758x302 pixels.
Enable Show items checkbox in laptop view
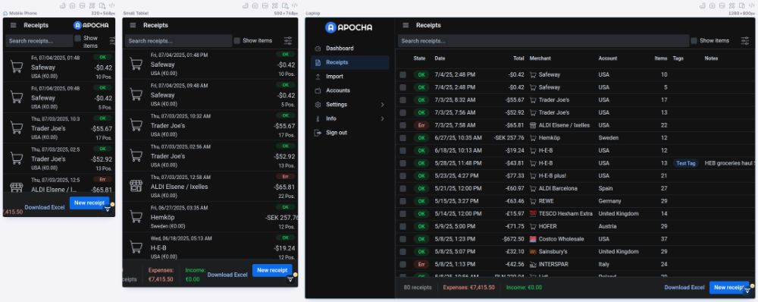(694, 41)
